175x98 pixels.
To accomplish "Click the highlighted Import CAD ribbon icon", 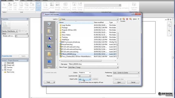I will (x=38, y=6).
